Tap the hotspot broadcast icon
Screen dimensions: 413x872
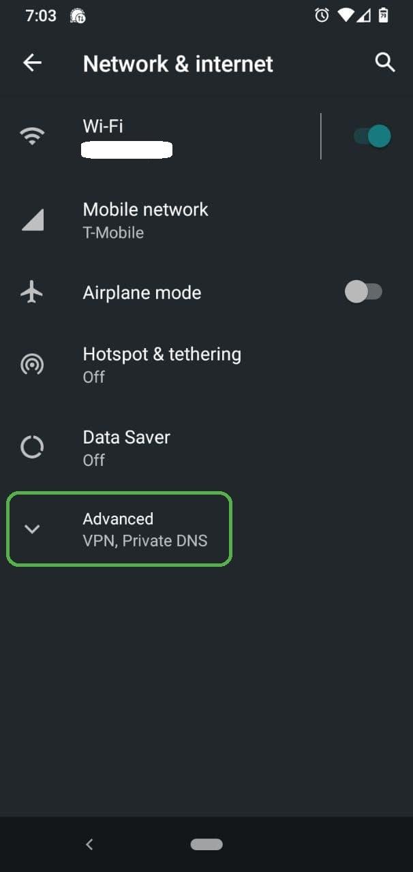tap(32, 364)
